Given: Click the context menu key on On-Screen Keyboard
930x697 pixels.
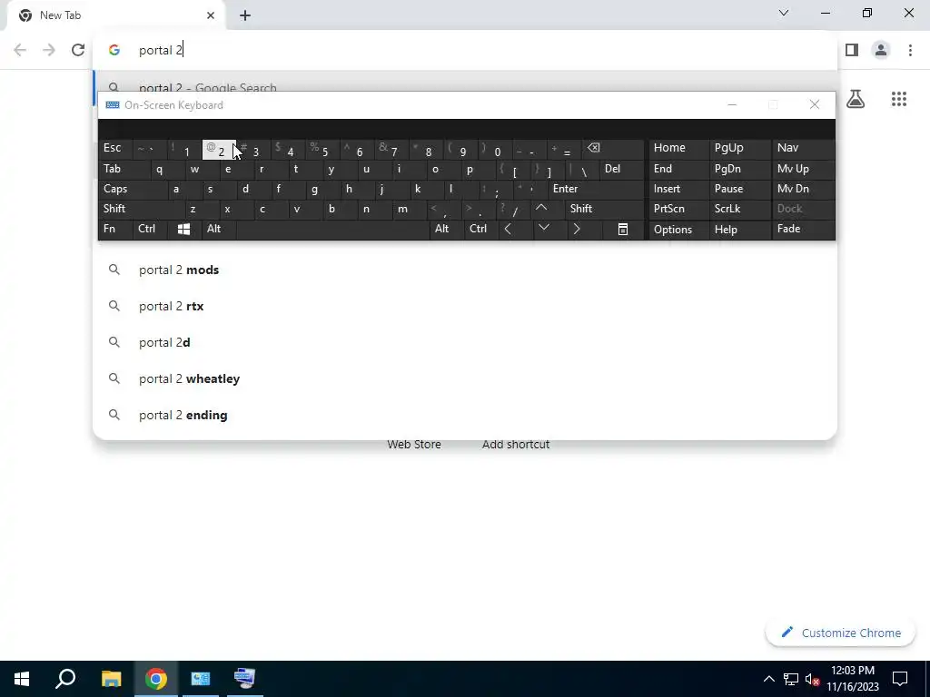Looking at the screenshot, I should pos(623,230).
